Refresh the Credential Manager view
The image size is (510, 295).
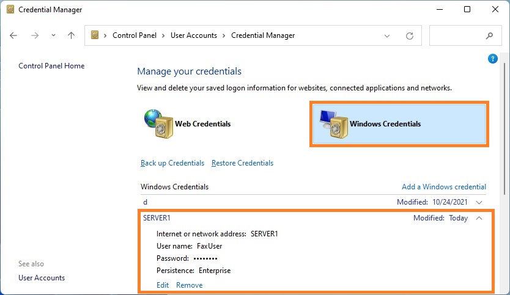[410, 36]
